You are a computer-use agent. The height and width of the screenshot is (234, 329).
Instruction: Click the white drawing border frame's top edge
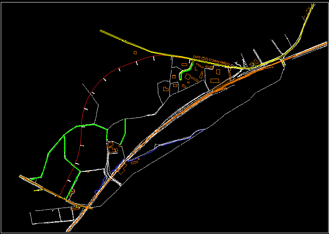[x=164, y=3]
